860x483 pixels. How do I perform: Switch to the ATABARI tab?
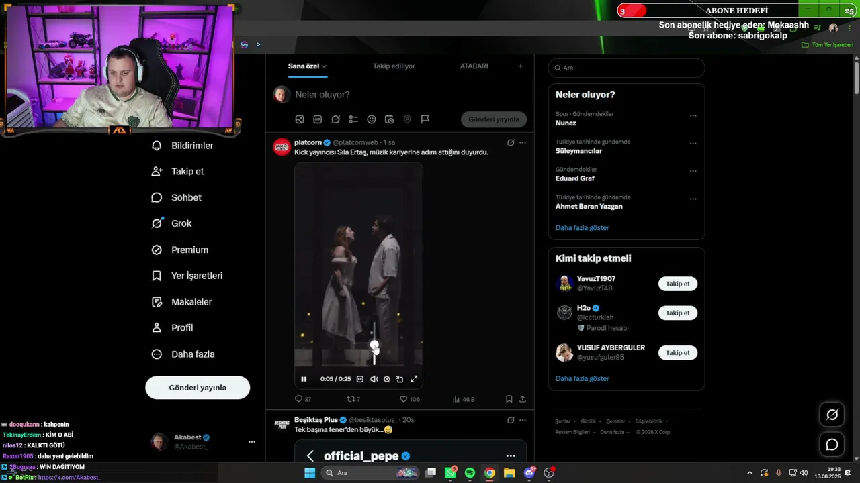pyautogui.click(x=474, y=66)
